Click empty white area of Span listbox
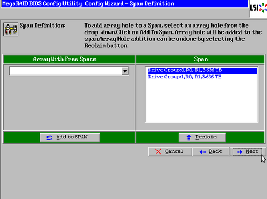This screenshot has width=267, height=199. (x=202, y=101)
